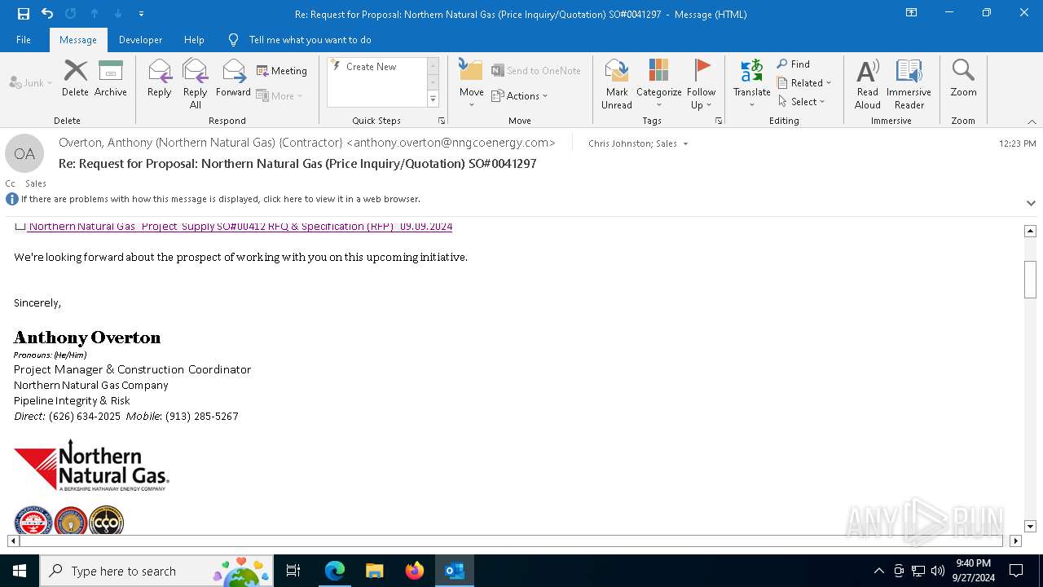Click the Save icon in title bar

click(x=24, y=14)
